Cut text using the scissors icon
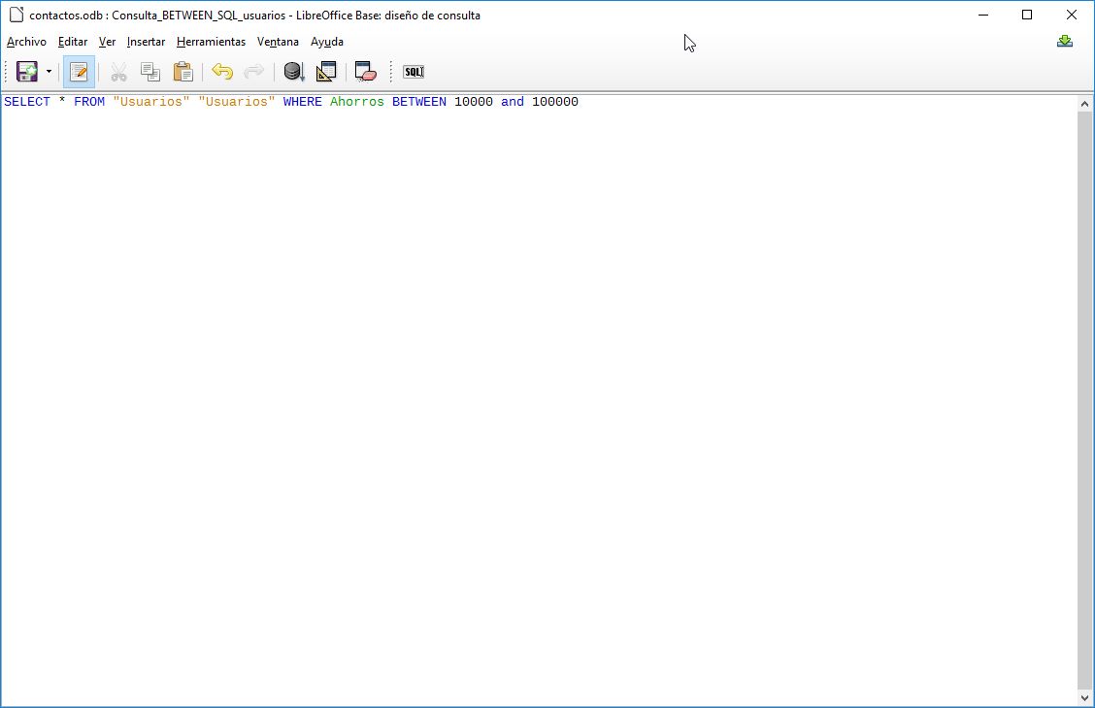The image size is (1095, 708). pyautogui.click(x=118, y=71)
